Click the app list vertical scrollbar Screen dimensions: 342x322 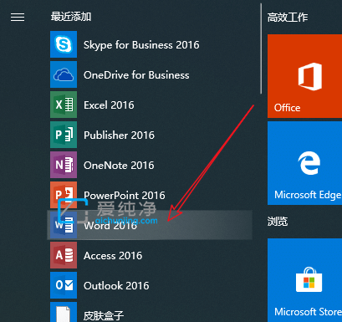pyautogui.click(x=261, y=49)
